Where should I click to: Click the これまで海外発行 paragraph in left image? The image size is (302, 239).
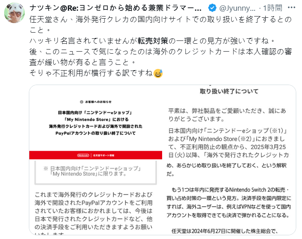(94, 213)
